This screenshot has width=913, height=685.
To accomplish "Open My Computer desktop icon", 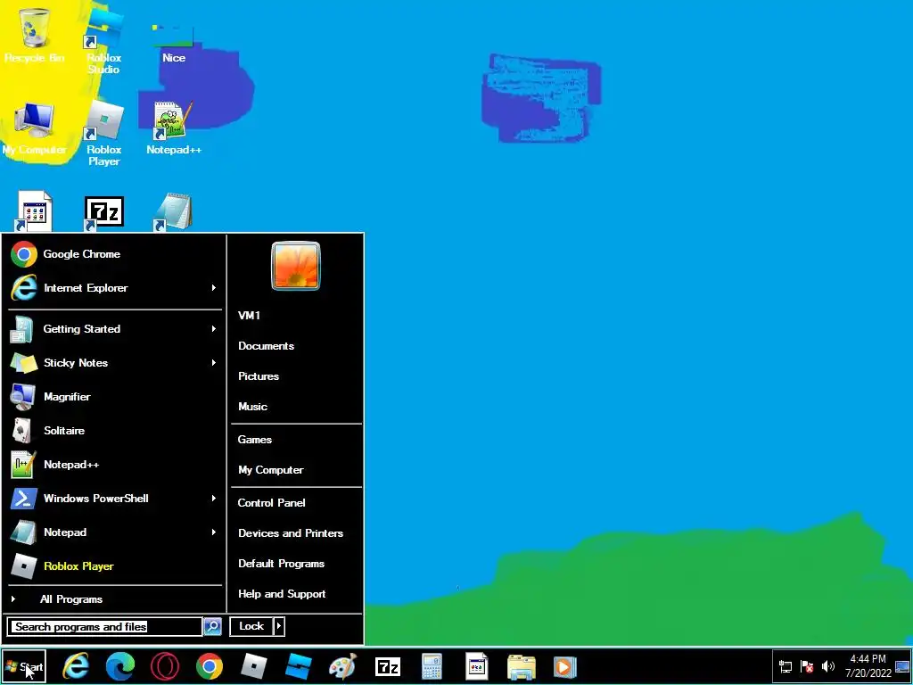I will pos(34,129).
